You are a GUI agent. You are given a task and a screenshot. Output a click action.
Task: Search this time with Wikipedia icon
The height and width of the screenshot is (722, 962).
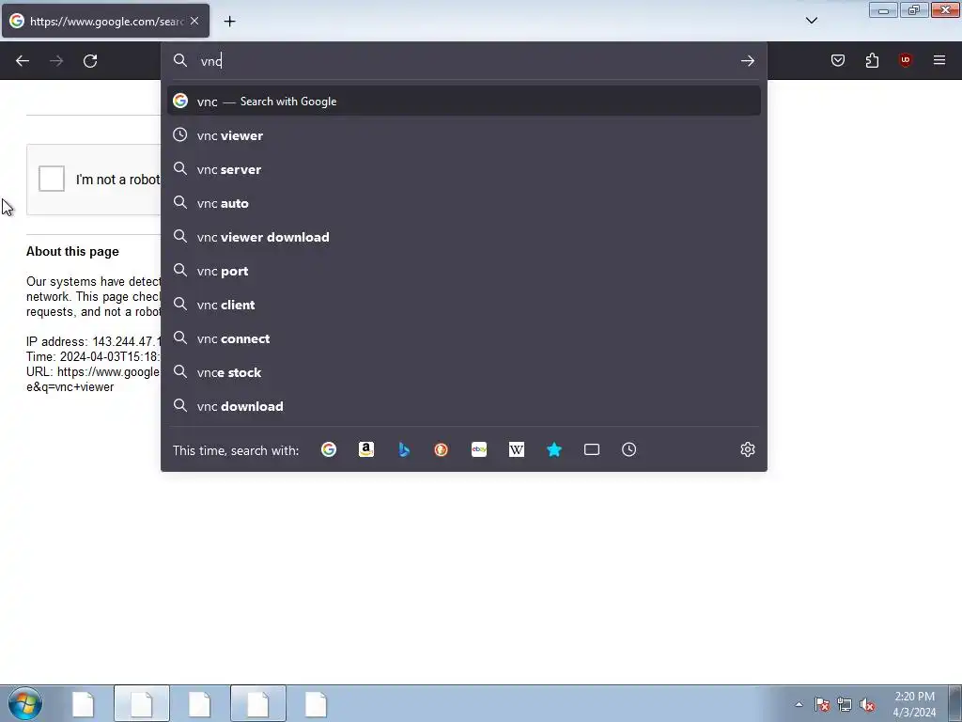(x=517, y=449)
